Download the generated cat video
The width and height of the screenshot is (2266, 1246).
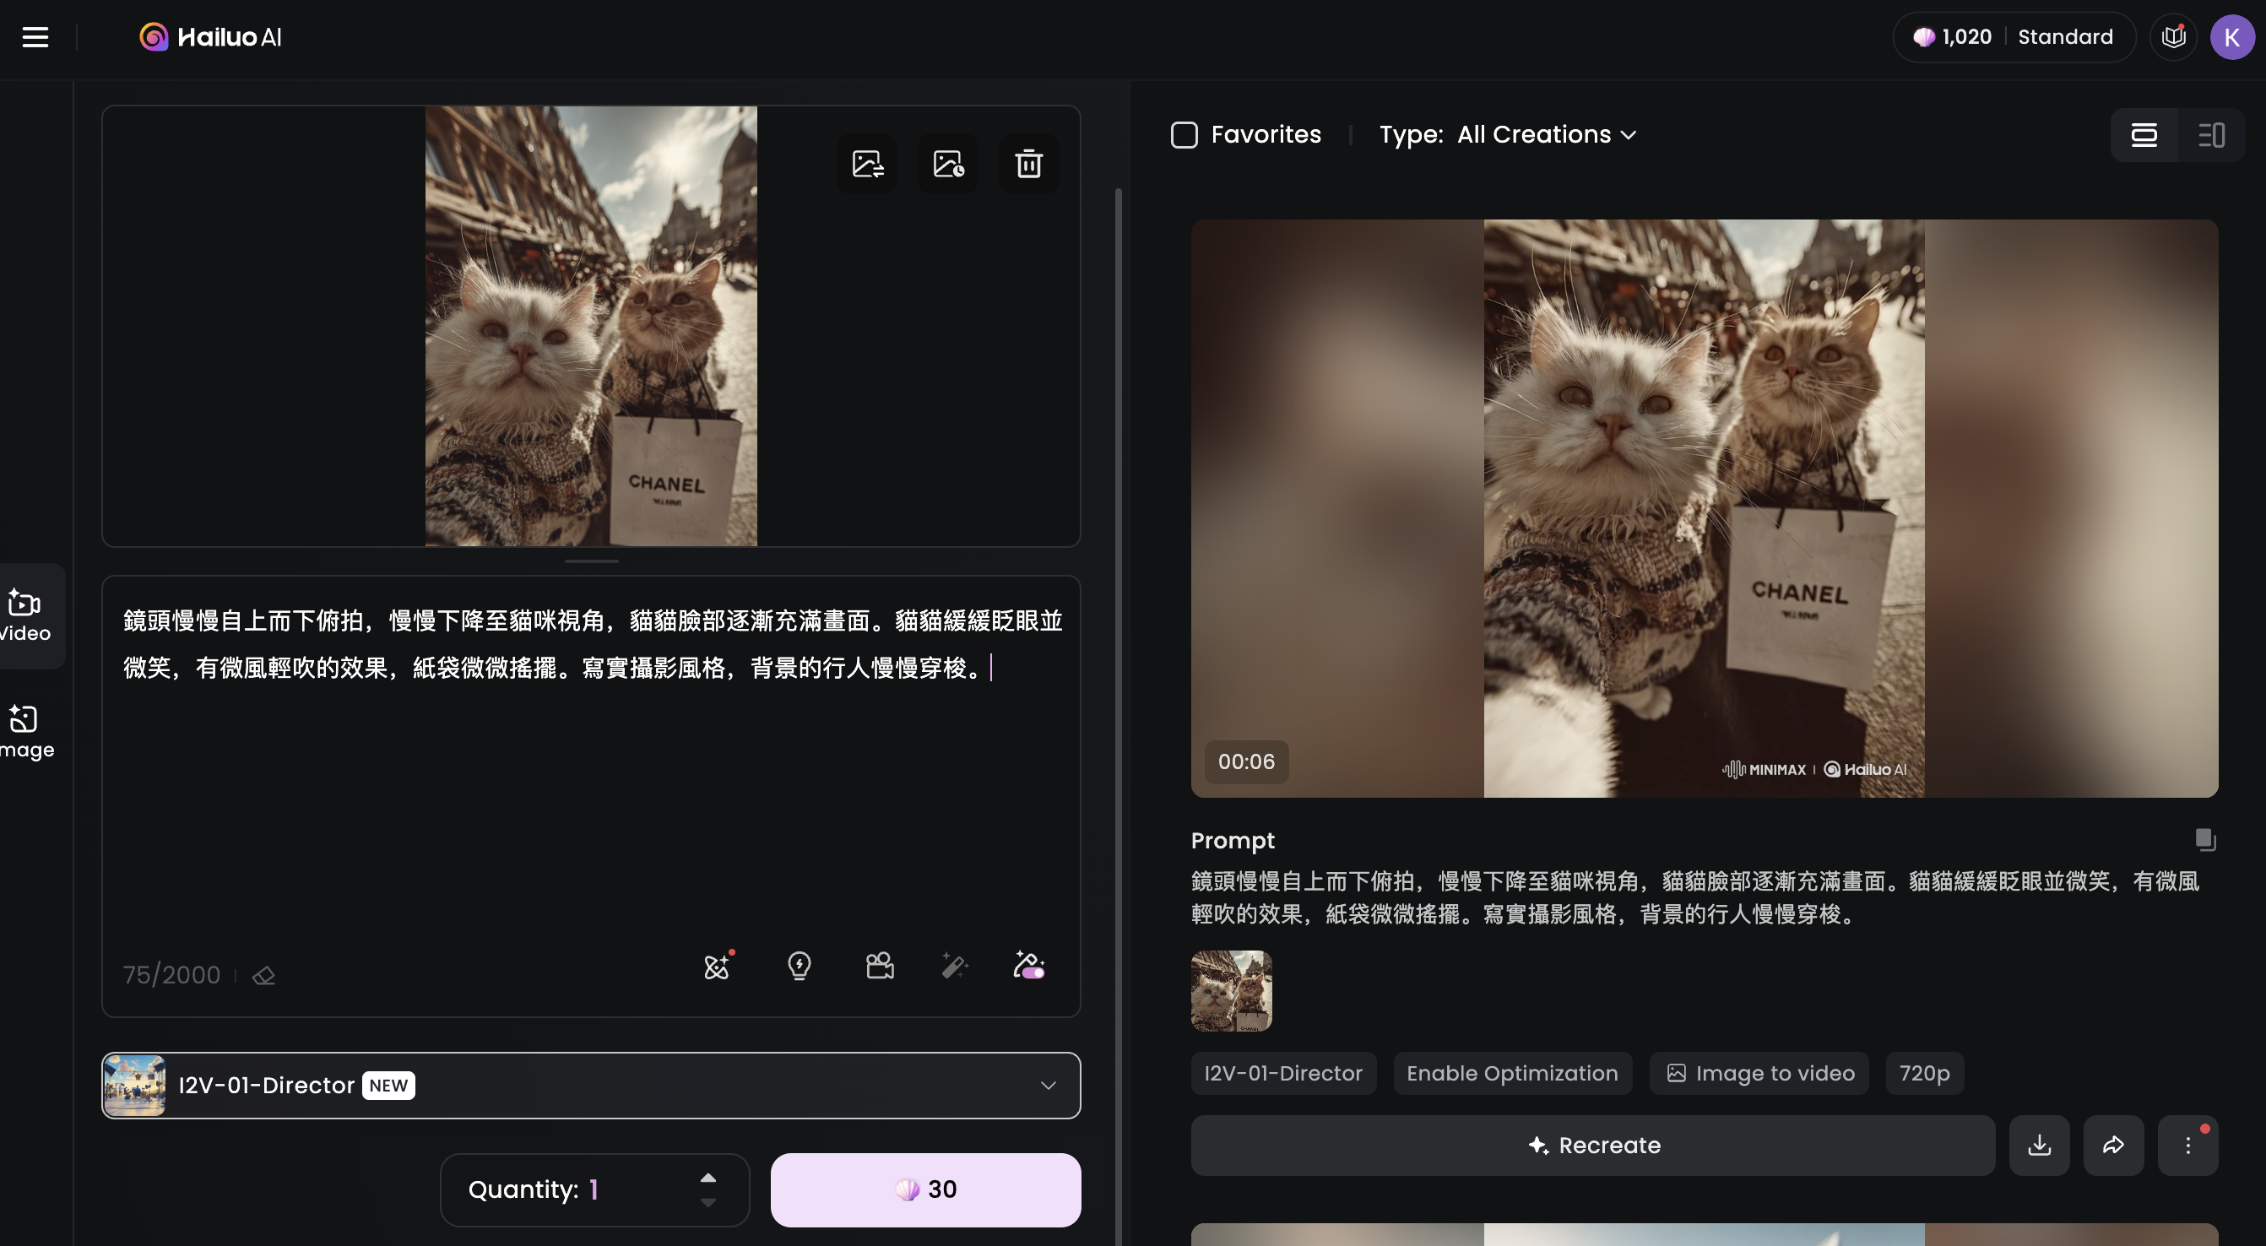2039,1145
